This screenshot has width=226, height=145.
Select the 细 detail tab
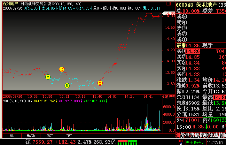178,135
